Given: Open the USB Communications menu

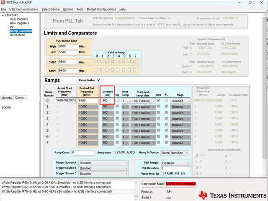Looking at the screenshot, I should (23, 9).
